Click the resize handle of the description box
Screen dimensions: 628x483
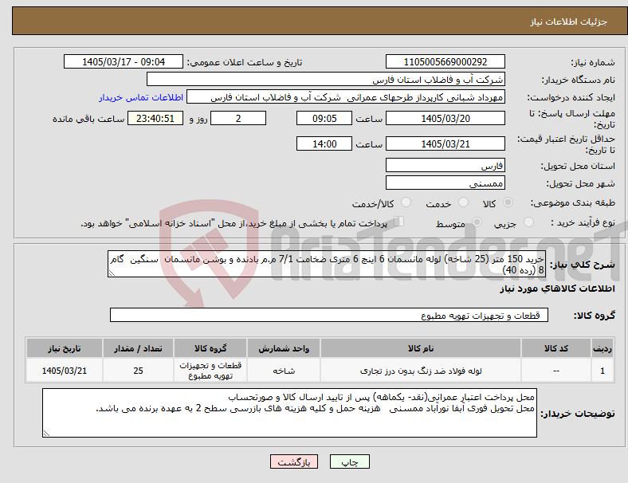pyautogui.click(x=112, y=273)
